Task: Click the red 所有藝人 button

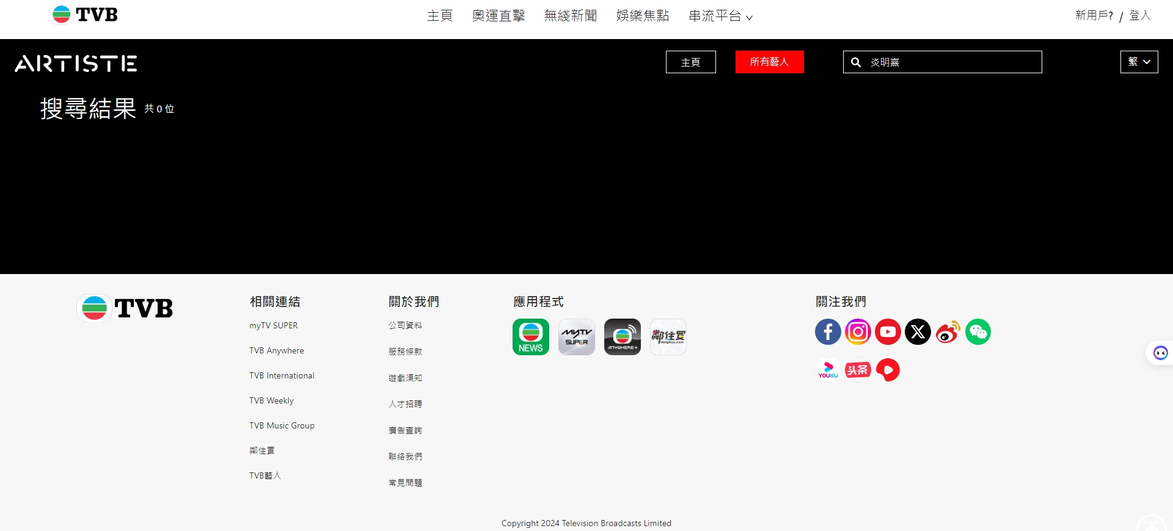Action: [769, 62]
